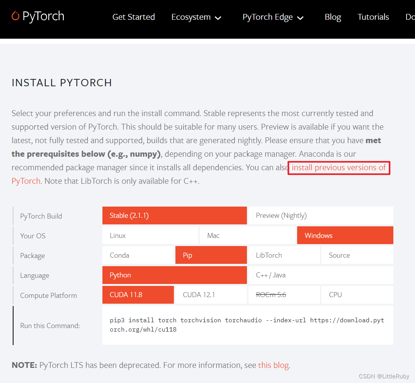Choose Windows as your OS
415x383 pixels.
pos(345,235)
